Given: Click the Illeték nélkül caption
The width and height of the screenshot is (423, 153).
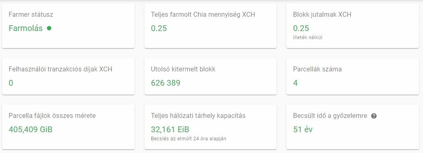Looking at the screenshot, I should (x=308, y=38).
